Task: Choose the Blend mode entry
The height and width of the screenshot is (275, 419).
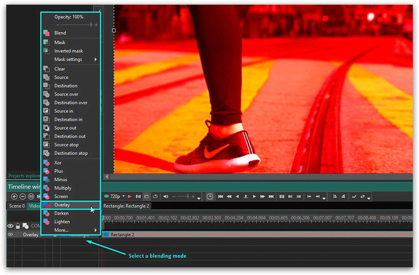Action: point(71,33)
